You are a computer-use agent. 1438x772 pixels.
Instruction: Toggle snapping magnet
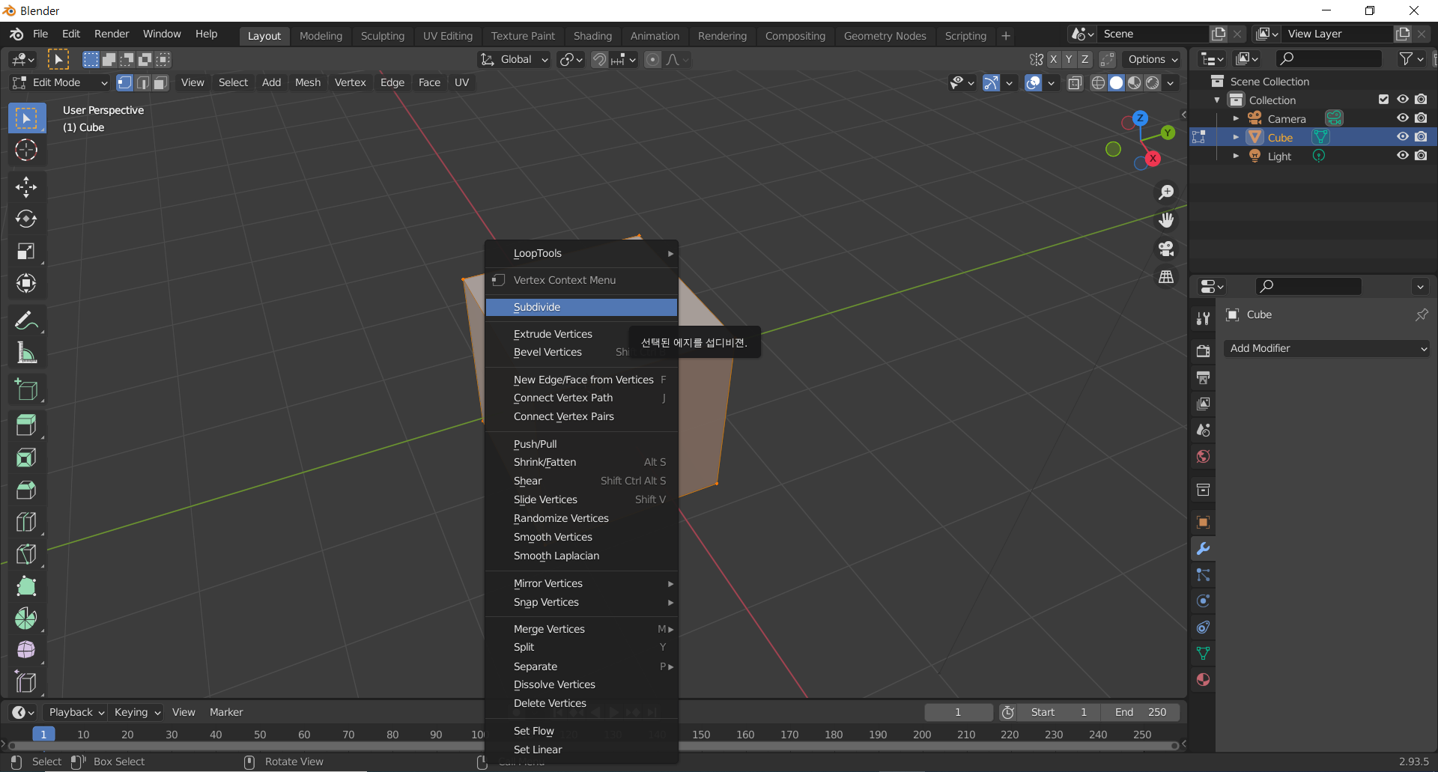pos(599,60)
